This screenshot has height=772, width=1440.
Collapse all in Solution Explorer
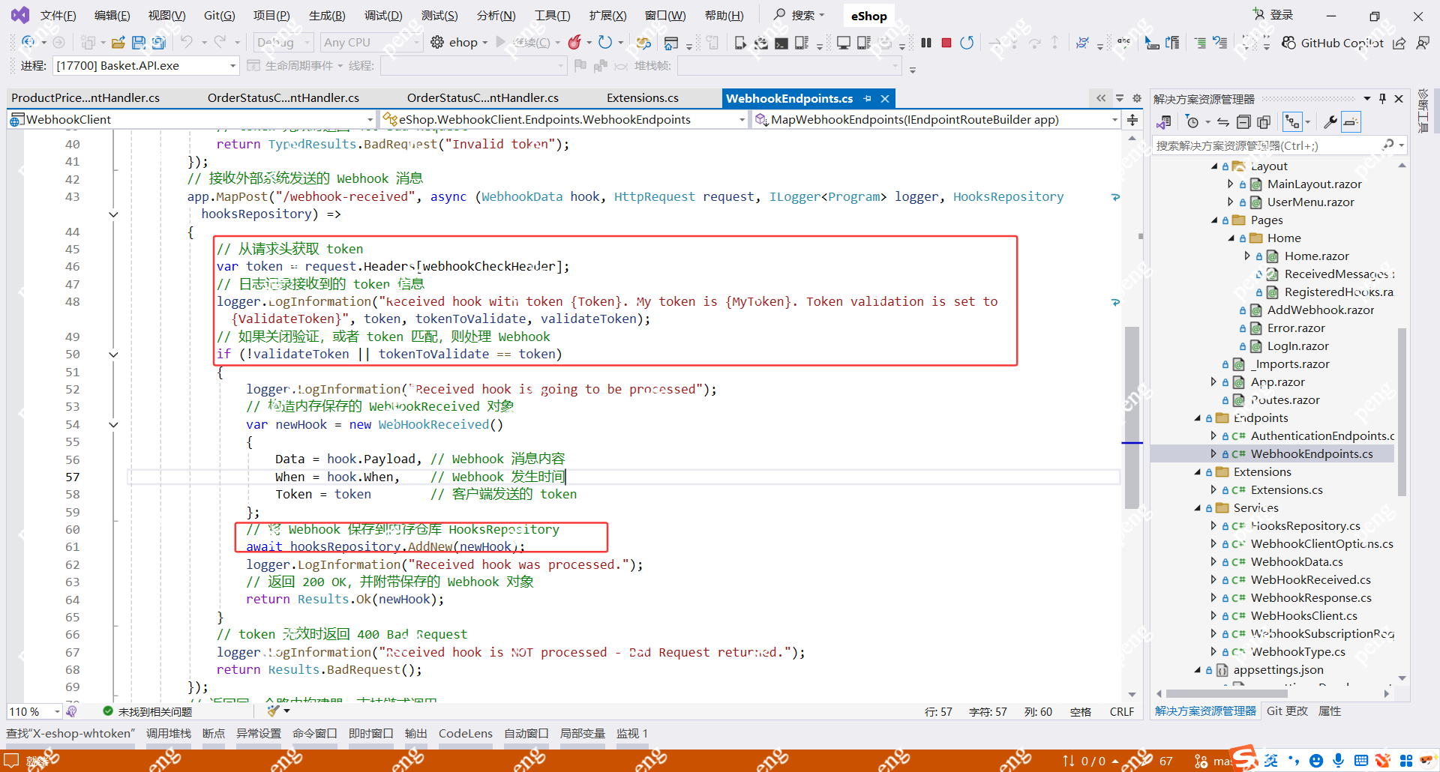tap(1243, 121)
